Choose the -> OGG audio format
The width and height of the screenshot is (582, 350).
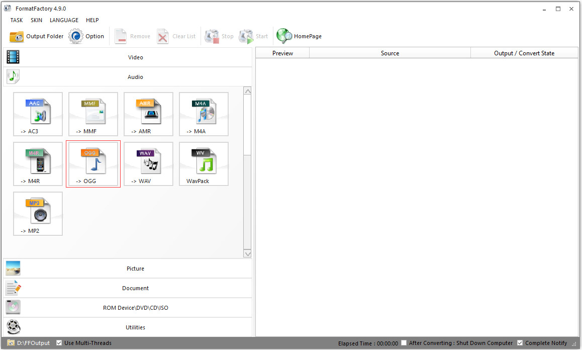[93, 164]
